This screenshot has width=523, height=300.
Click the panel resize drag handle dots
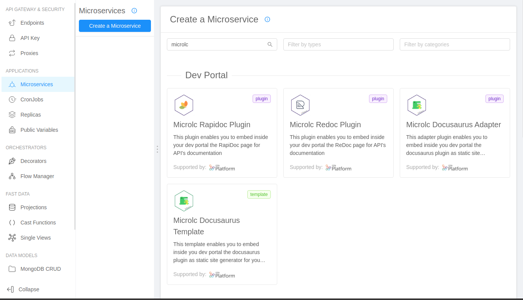(157, 149)
